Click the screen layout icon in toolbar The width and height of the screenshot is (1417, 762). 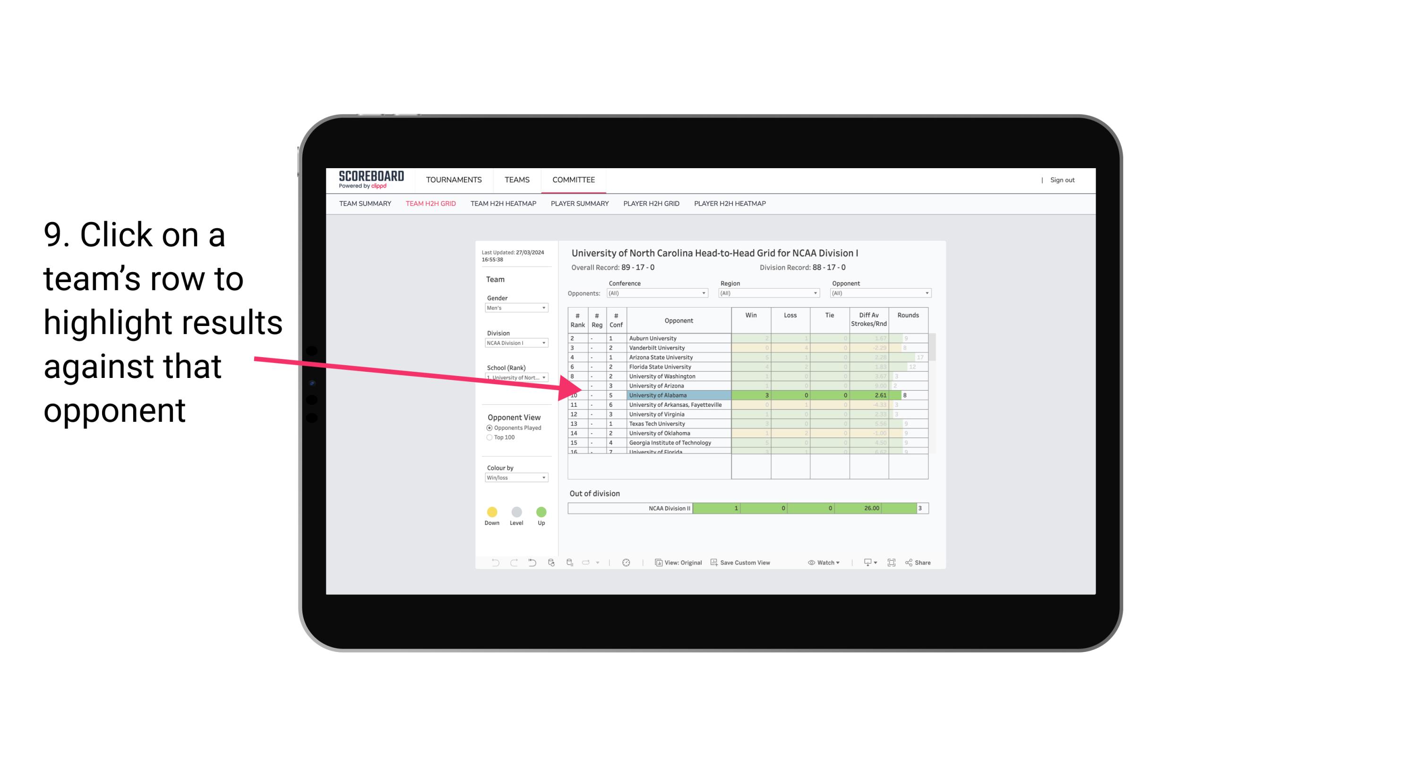892,563
